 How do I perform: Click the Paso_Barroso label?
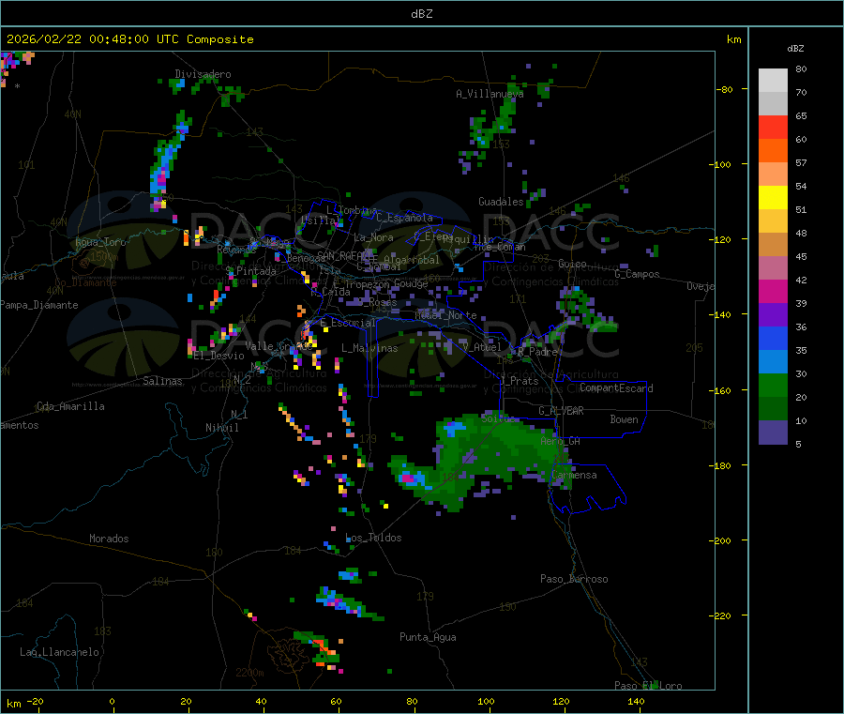coord(574,579)
